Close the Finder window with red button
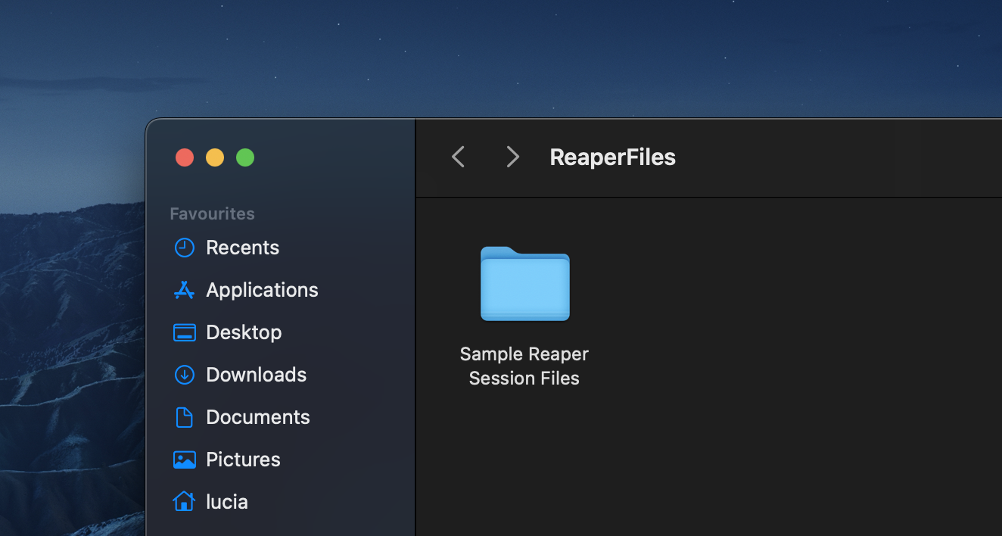 (x=185, y=157)
